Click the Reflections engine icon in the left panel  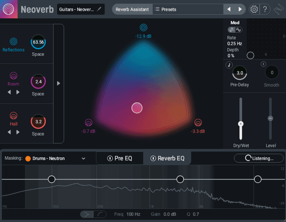tap(13, 41)
